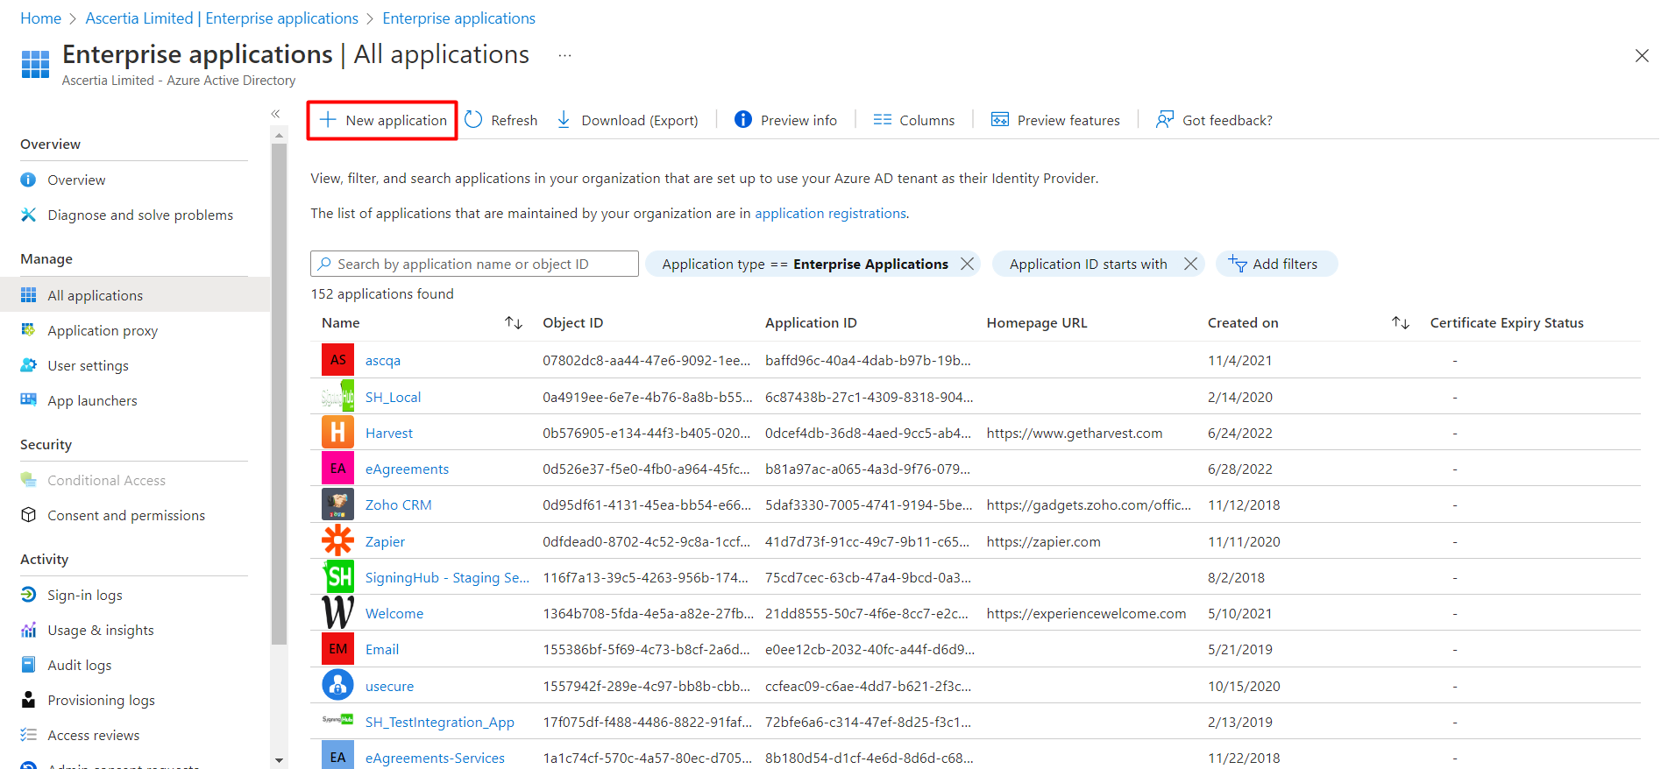Open the ellipsis menu beside the title
The image size is (1661, 769).
click(564, 55)
